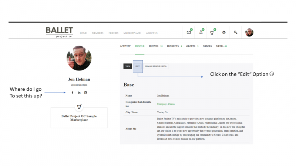Click the LinkedIn icon under Jon Helman

(x=79, y=93)
